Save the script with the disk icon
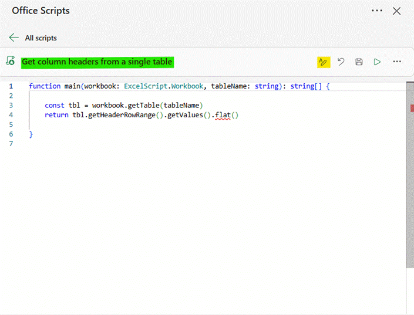Image resolution: width=414 pixels, height=315 pixels. pos(359,62)
